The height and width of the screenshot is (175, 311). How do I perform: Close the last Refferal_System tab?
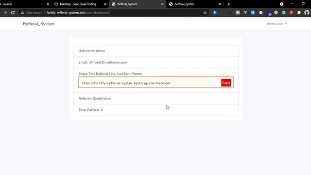220,4
